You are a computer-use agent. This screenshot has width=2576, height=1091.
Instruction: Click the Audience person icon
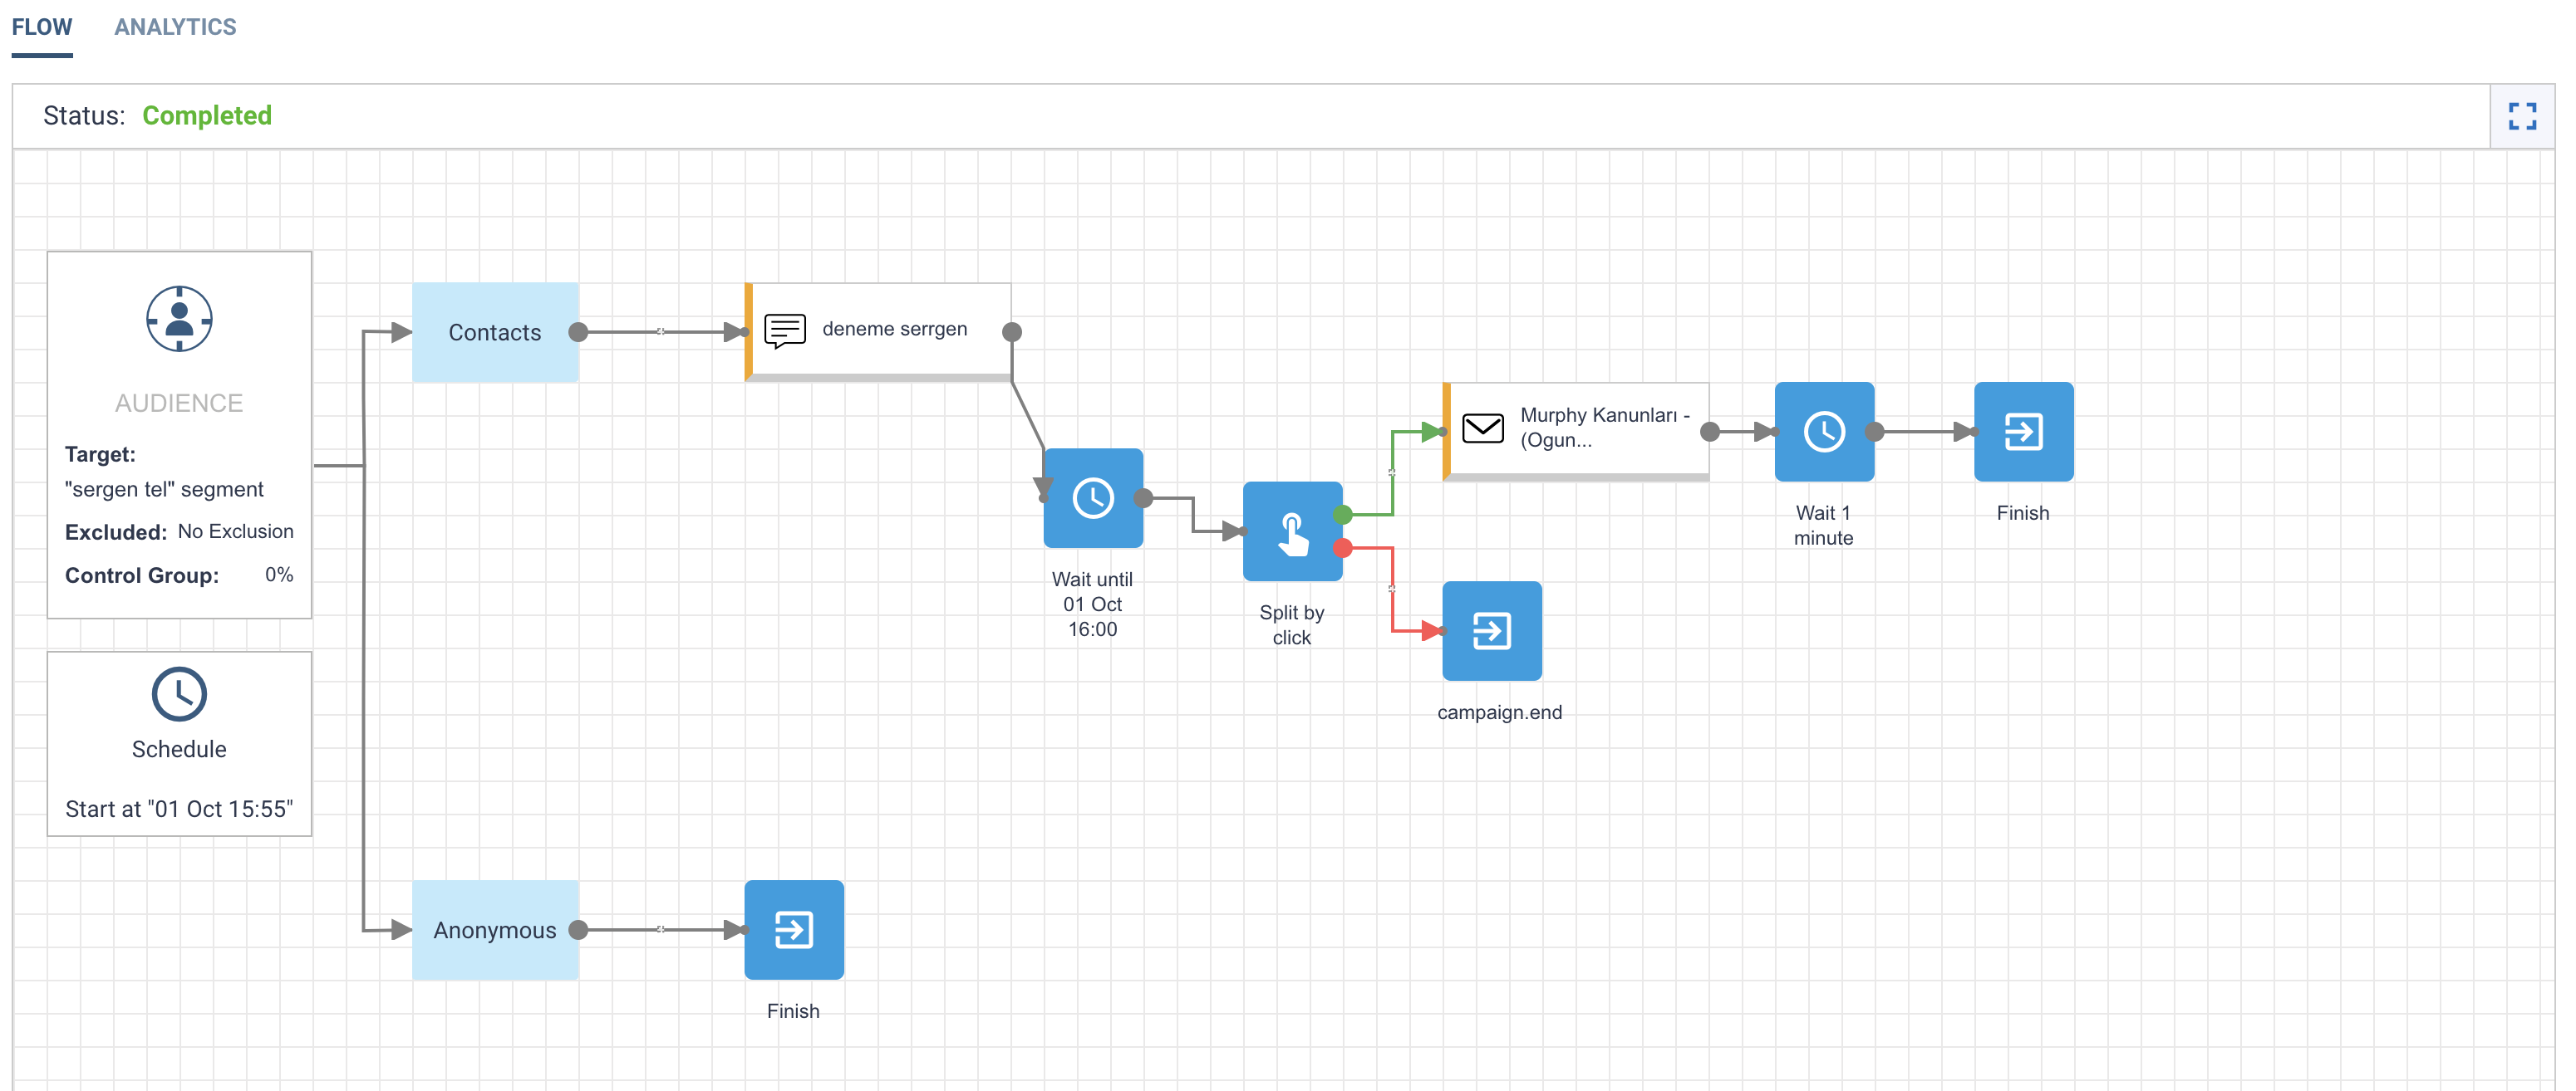[179, 320]
